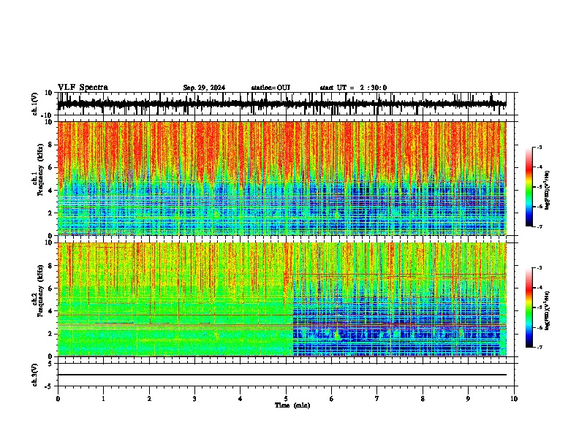Screen dimensions: 579x447
Task: Click the ch.1 colorbar '-3' label
Action: [x=539, y=147]
